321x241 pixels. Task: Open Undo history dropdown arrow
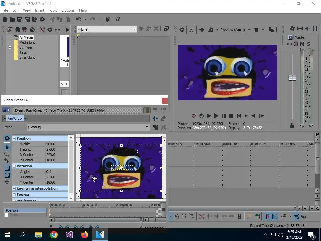[x=85, y=19]
